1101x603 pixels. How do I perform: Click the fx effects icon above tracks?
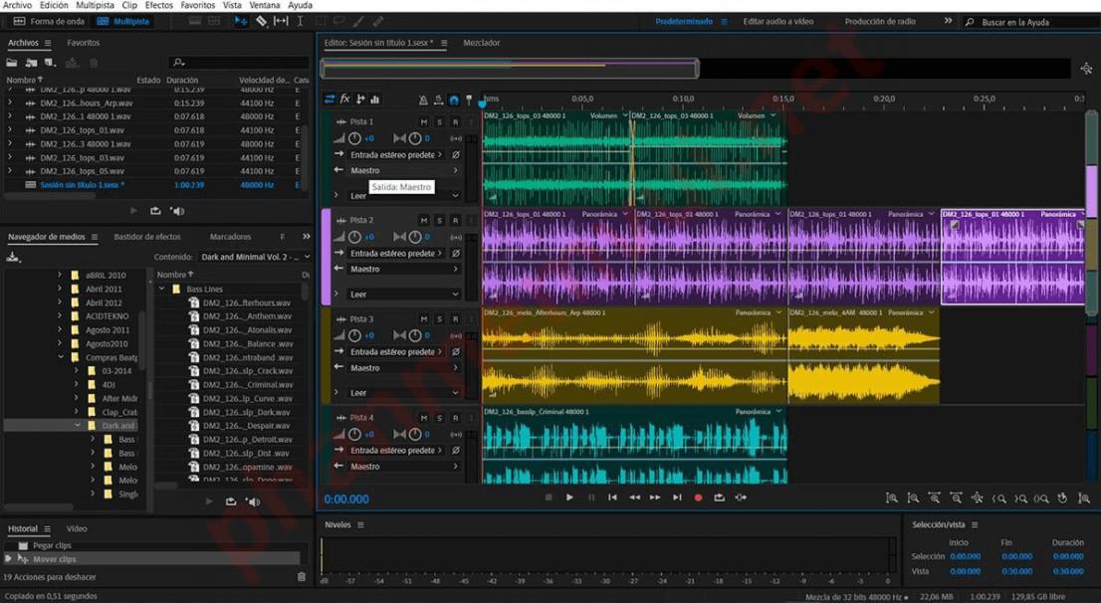tap(345, 100)
